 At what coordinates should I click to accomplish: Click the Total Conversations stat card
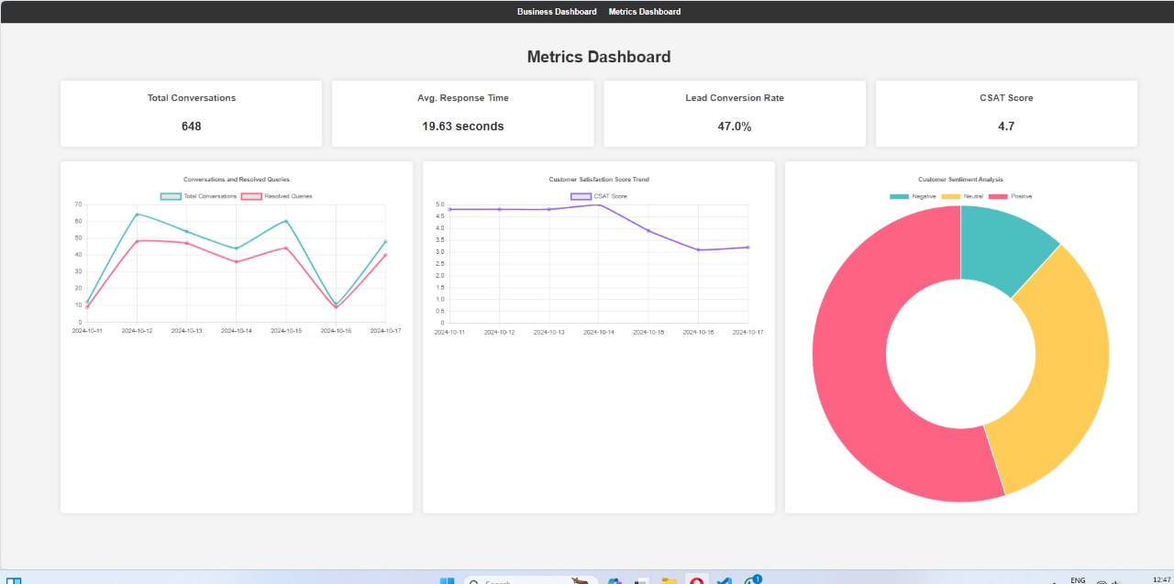coord(191,113)
